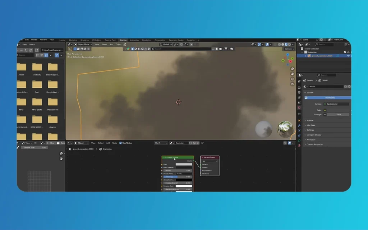The image size is (368, 230).
Task: Enable solid viewport shading
Action: pyautogui.click(x=283, y=44)
